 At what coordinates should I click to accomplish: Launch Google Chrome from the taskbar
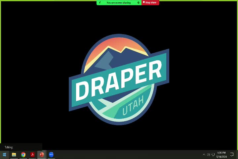(23, 155)
